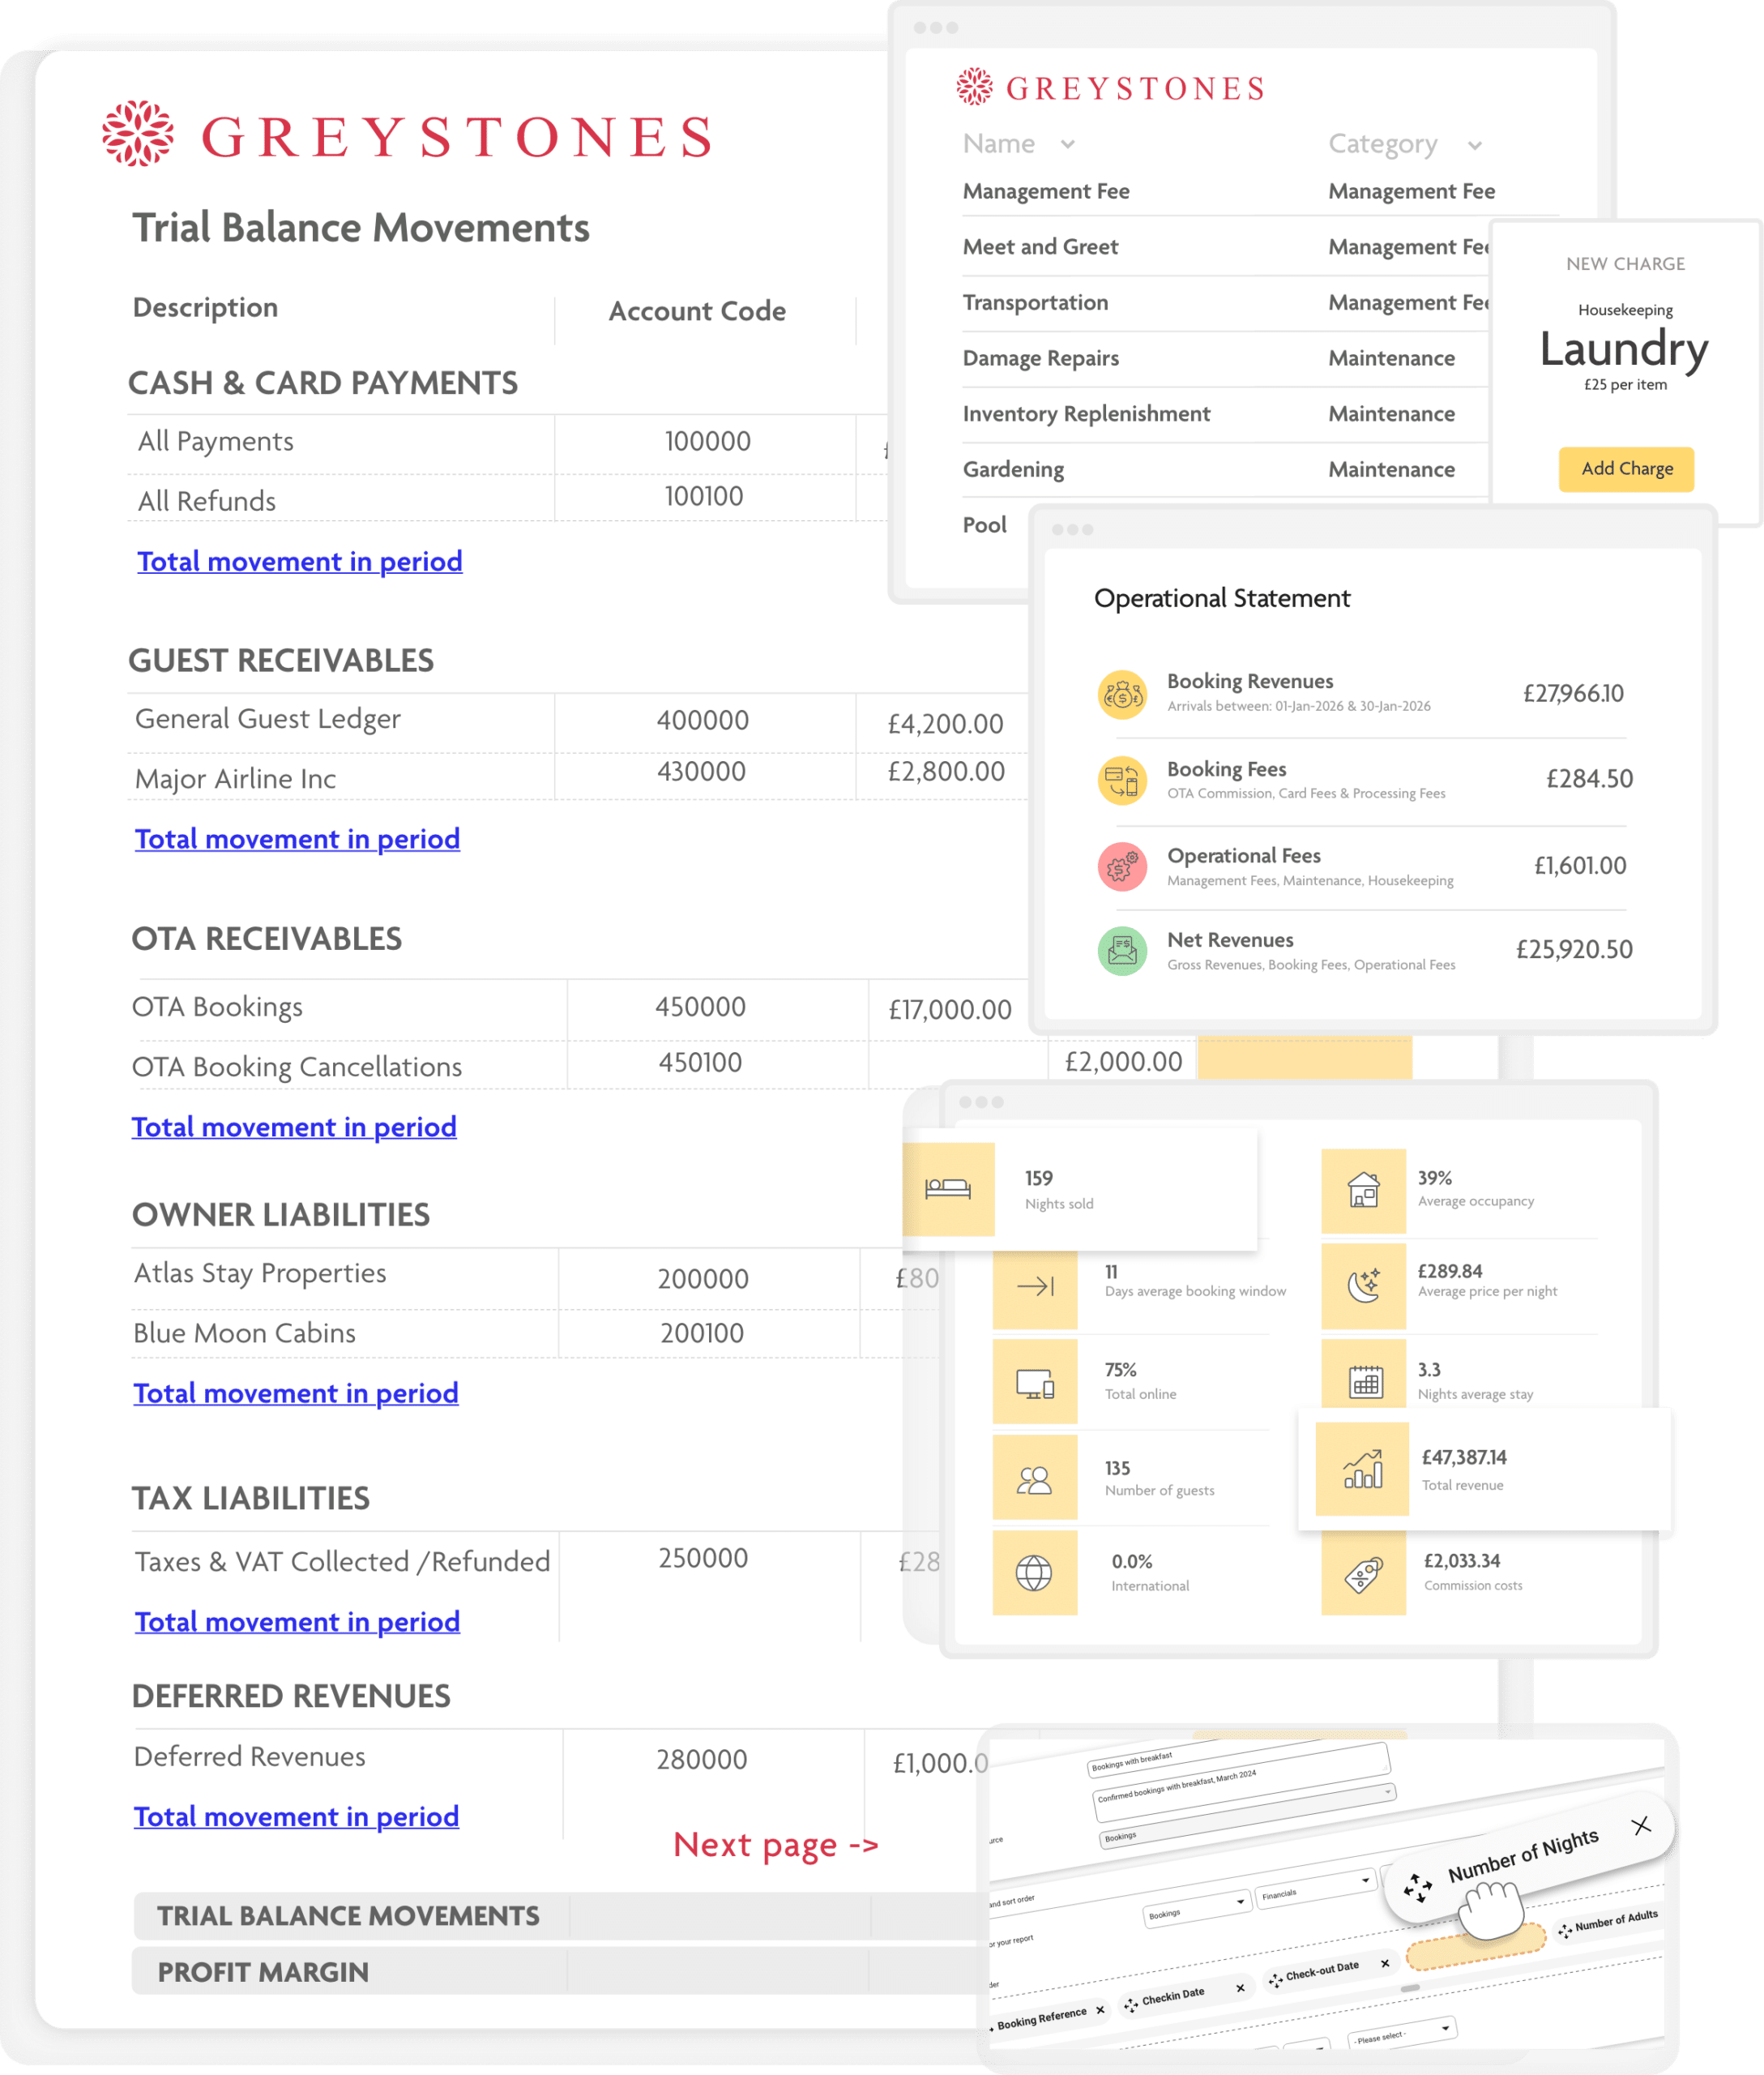The height and width of the screenshot is (2075, 1764).
Task: Open Total movement under Cash & Card Payments
Action: pyautogui.click(x=300, y=561)
